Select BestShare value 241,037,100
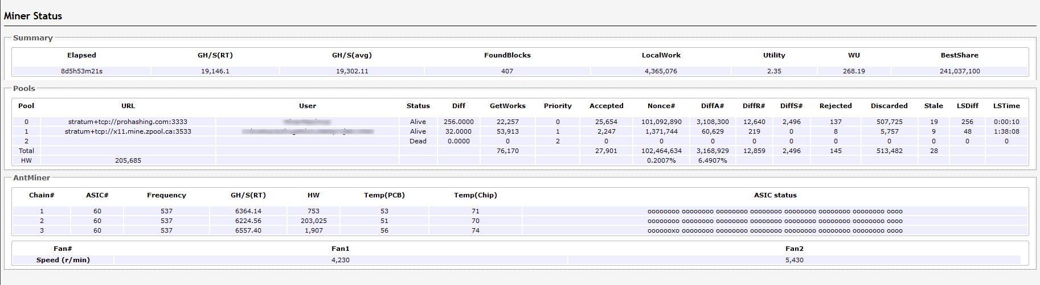1040x285 pixels. tap(960, 71)
